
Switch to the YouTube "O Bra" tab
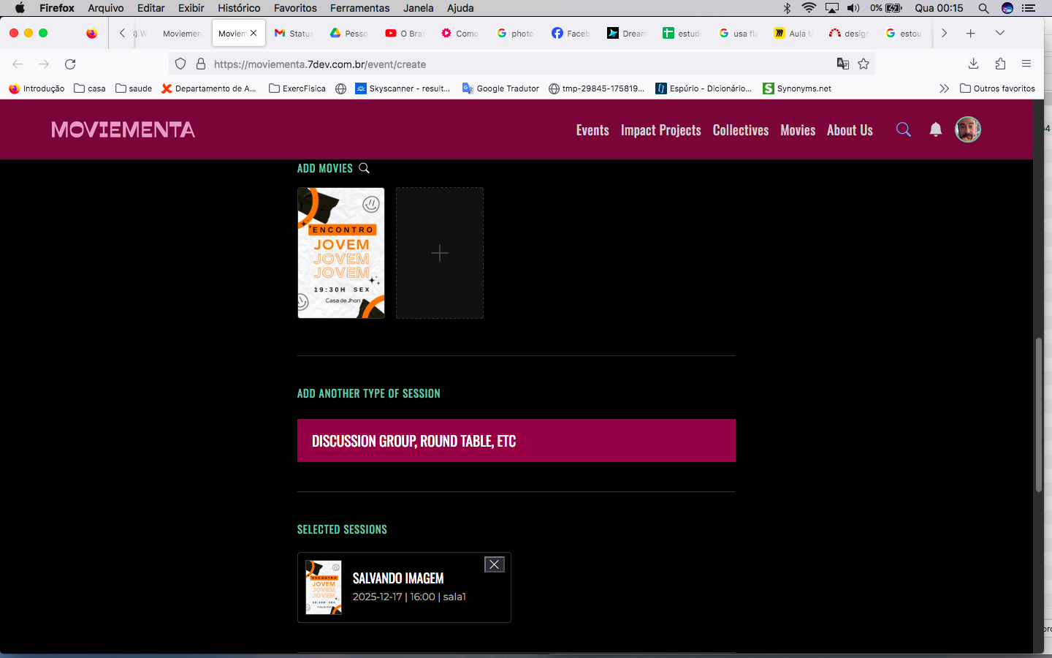(404, 33)
